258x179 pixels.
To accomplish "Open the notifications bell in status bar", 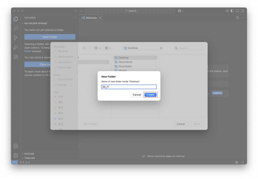I will 243,162.
